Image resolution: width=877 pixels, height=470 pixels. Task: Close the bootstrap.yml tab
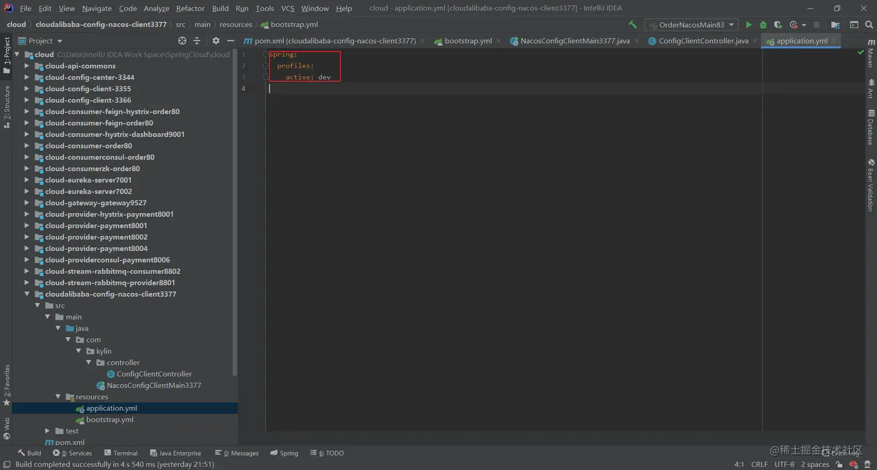point(498,41)
